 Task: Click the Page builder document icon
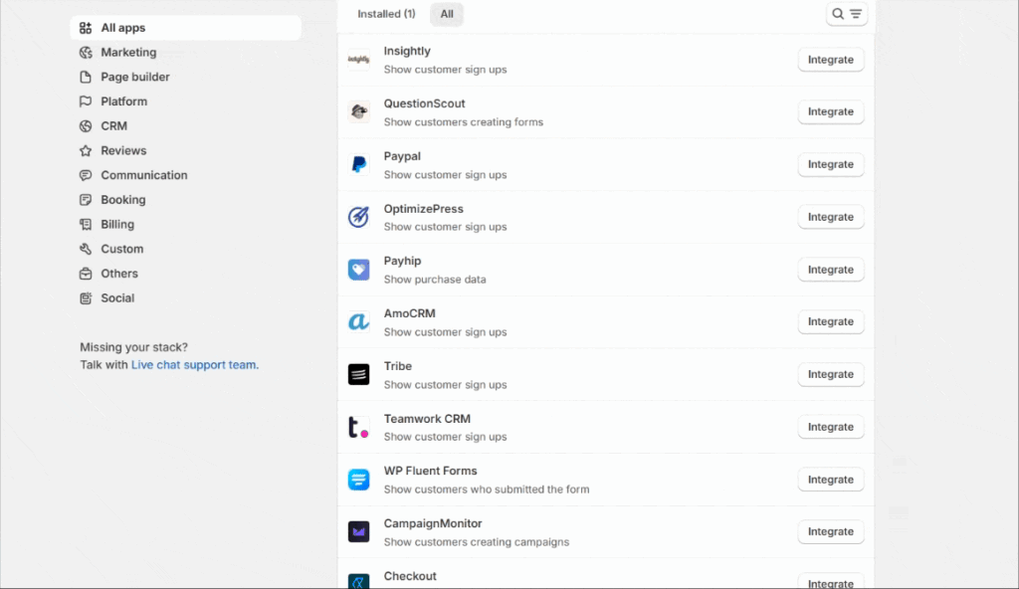pyautogui.click(x=86, y=78)
